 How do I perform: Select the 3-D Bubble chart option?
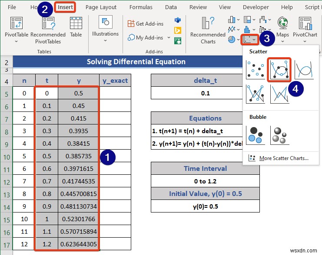tap(280, 135)
